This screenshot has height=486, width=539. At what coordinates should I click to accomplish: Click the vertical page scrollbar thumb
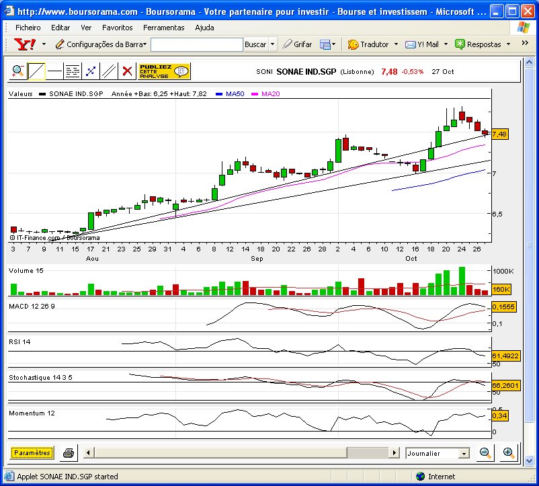click(x=529, y=245)
